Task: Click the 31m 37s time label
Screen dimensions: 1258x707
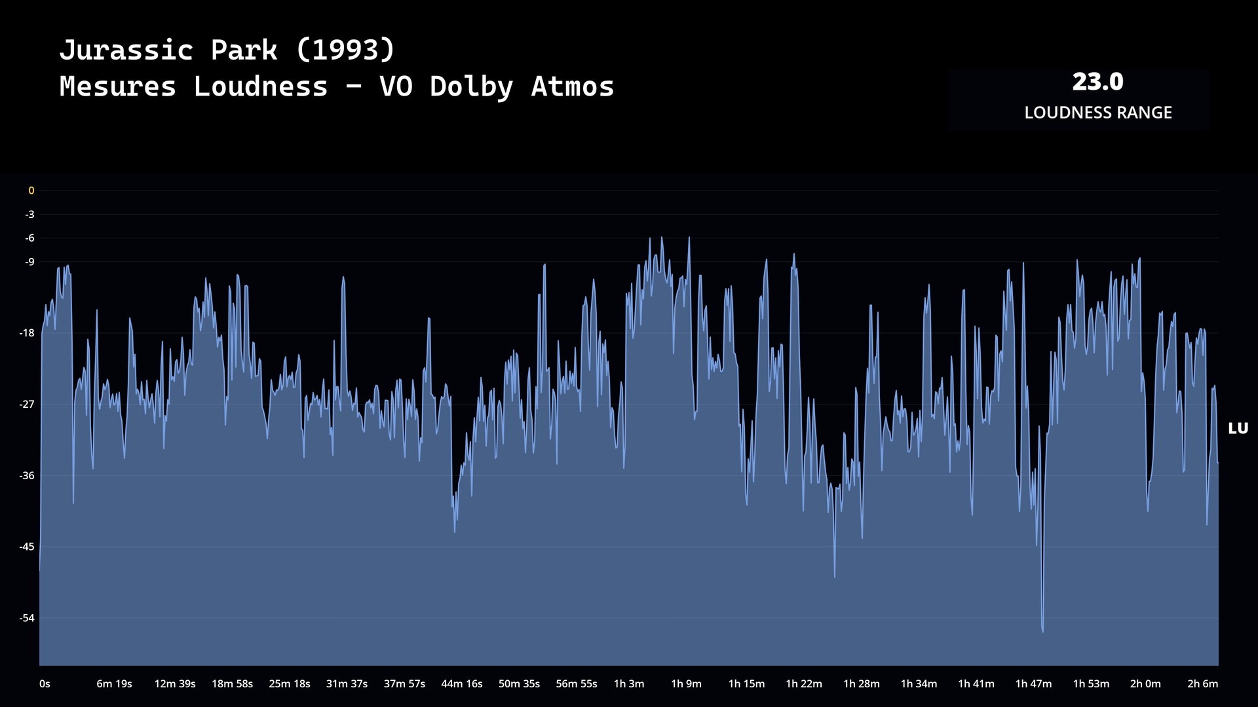Action: point(347,684)
